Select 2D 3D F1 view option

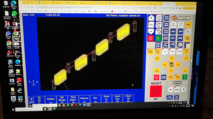tap(39, 100)
